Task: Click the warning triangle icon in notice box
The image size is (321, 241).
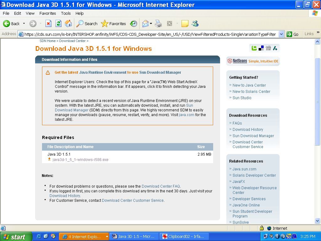Action: point(48,72)
